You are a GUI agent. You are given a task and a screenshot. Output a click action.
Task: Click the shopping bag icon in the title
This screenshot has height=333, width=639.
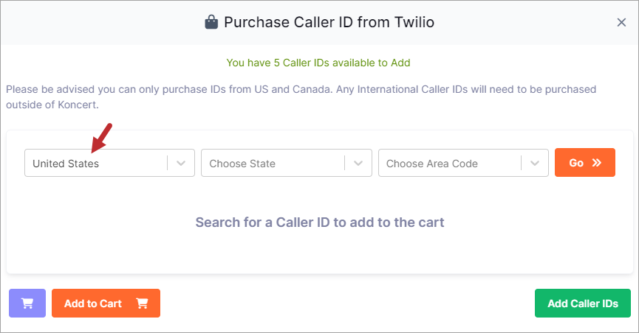click(x=211, y=22)
